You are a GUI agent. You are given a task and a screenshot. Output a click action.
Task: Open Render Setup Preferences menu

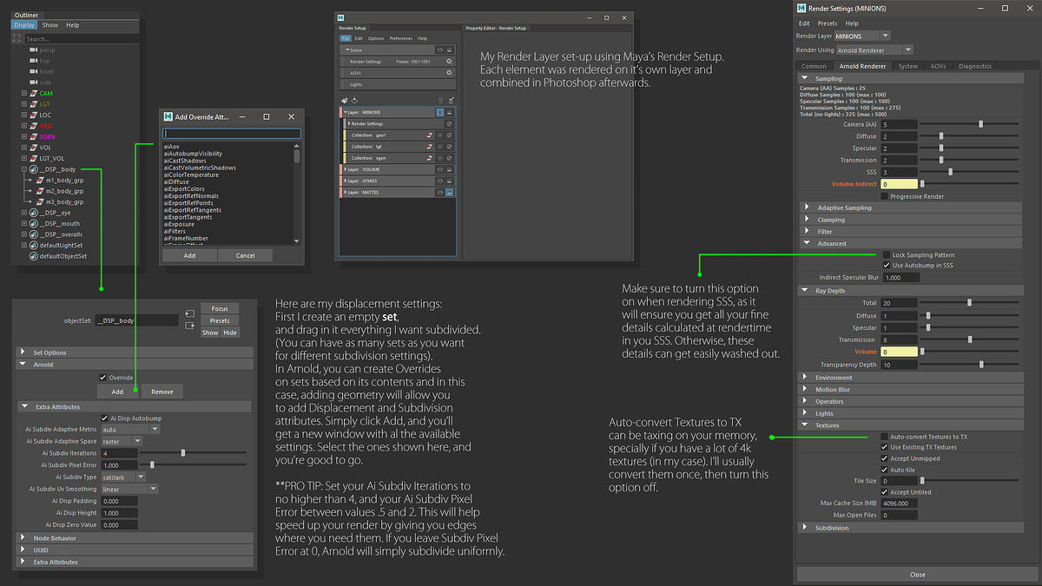pyautogui.click(x=400, y=38)
